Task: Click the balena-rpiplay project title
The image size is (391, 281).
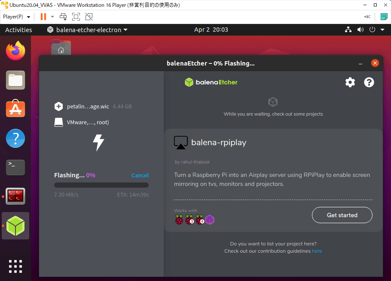Action: (x=219, y=143)
